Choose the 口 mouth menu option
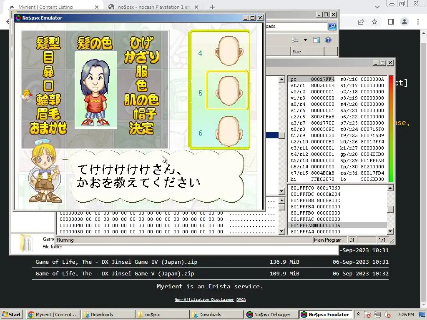Viewport: 427px width, 320px height. [x=48, y=86]
